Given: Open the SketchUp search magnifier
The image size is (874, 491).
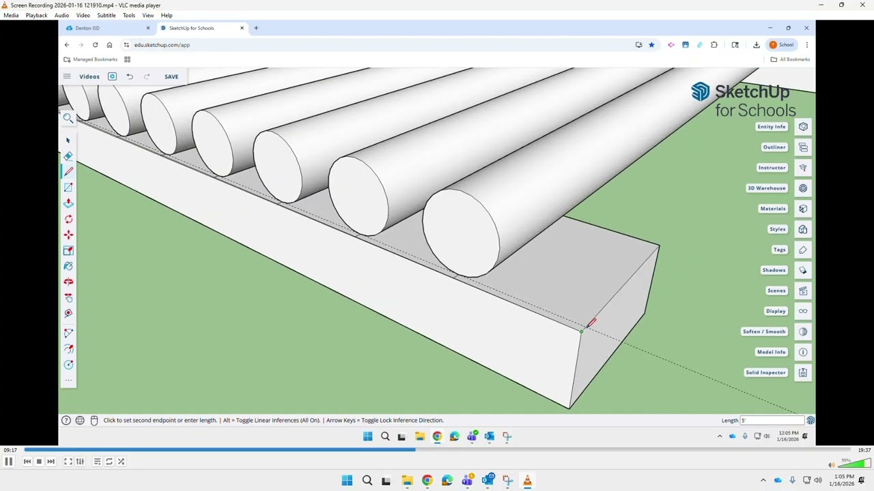Looking at the screenshot, I should [68, 118].
